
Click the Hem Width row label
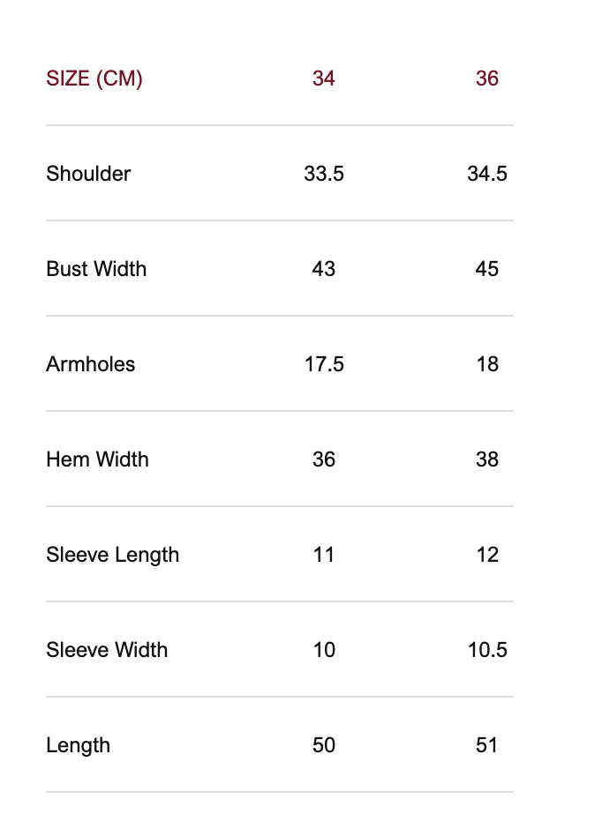point(97,459)
